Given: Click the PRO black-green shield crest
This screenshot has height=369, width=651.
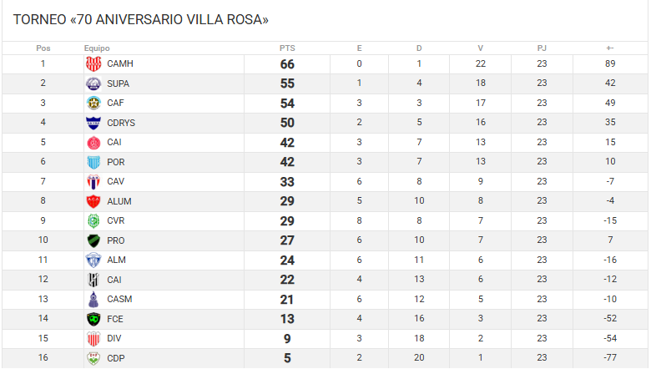Looking at the screenshot, I should point(93,240).
